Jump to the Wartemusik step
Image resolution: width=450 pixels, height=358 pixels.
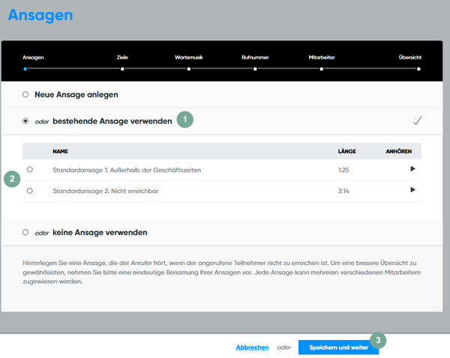[189, 68]
